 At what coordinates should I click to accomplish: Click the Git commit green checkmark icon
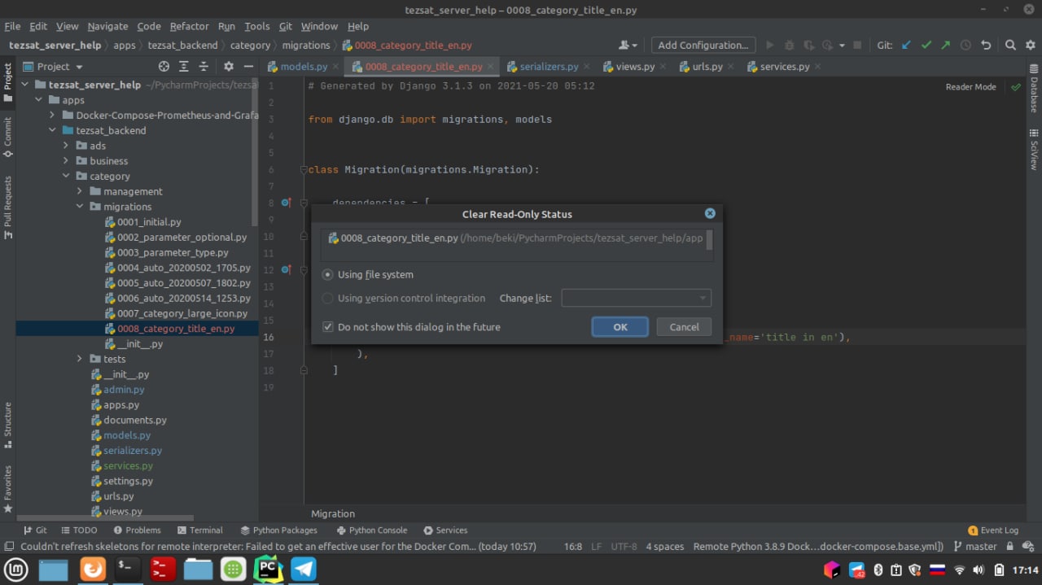tap(926, 46)
